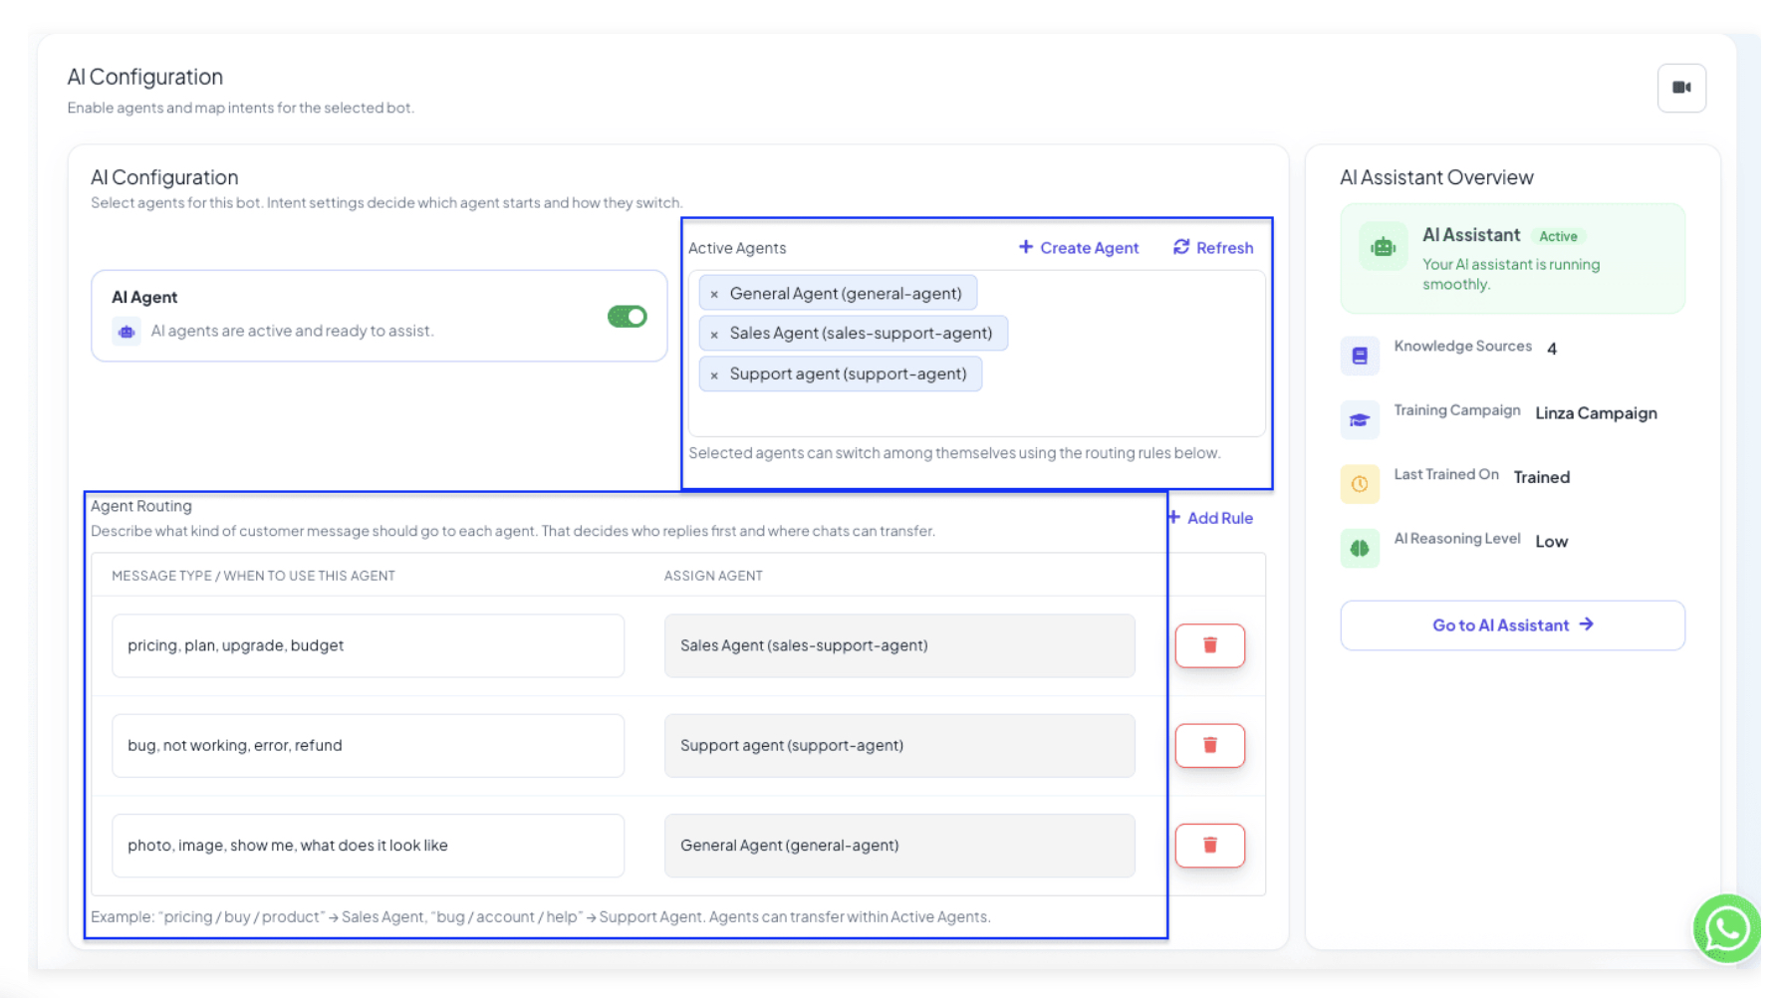Open the General Agent assign dropdown
The image size is (1780, 998).
pyautogui.click(x=899, y=845)
